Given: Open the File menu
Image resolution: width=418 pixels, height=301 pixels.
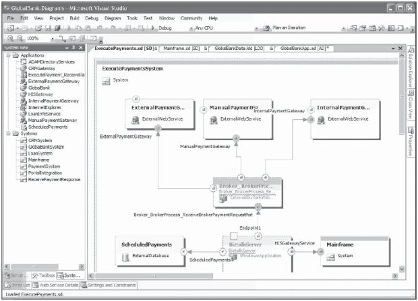Looking at the screenshot, I should point(10,18).
